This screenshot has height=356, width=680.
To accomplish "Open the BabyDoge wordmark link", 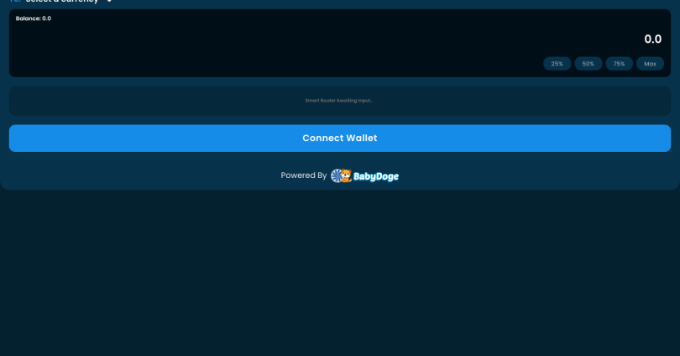I will pos(376,176).
